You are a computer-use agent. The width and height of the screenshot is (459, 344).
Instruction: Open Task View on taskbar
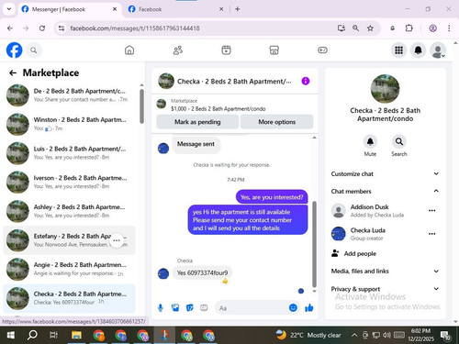(53, 335)
